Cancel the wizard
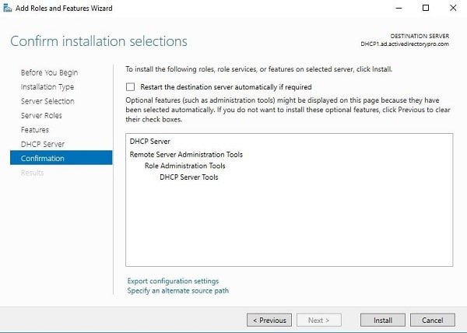Screen dimensions: 467x333 (433, 321)
